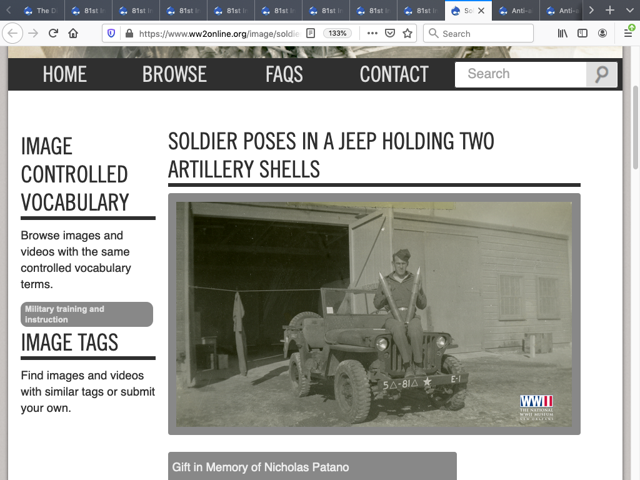Open the Library bookmarks and history icon
Viewport: 640px width, 480px height.
(x=562, y=34)
